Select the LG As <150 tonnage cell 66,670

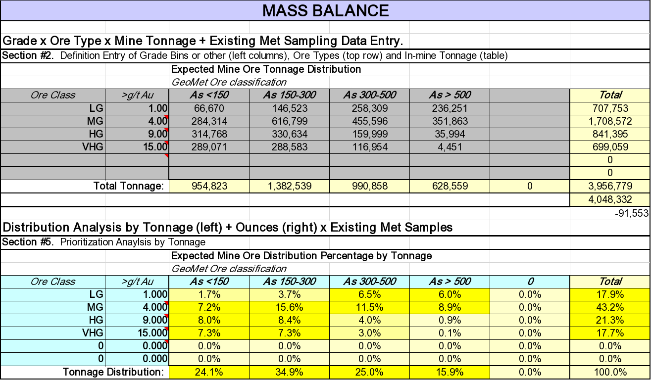pos(209,108)
